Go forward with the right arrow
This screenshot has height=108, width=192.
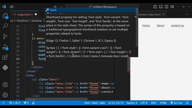[61, 7]
